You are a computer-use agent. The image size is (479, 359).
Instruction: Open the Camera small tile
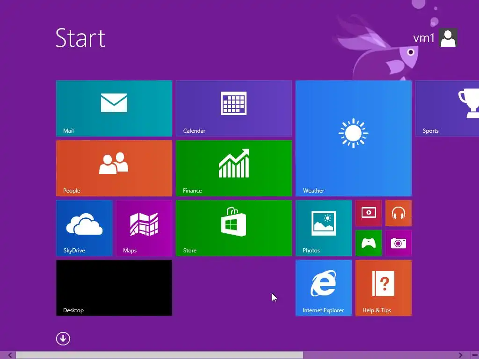399,243
